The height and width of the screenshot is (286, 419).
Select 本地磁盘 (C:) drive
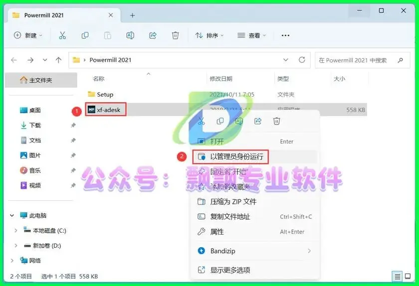tap(44, 231)
